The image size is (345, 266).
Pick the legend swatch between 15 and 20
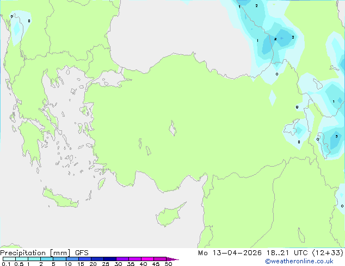click(x=85, y=259)
